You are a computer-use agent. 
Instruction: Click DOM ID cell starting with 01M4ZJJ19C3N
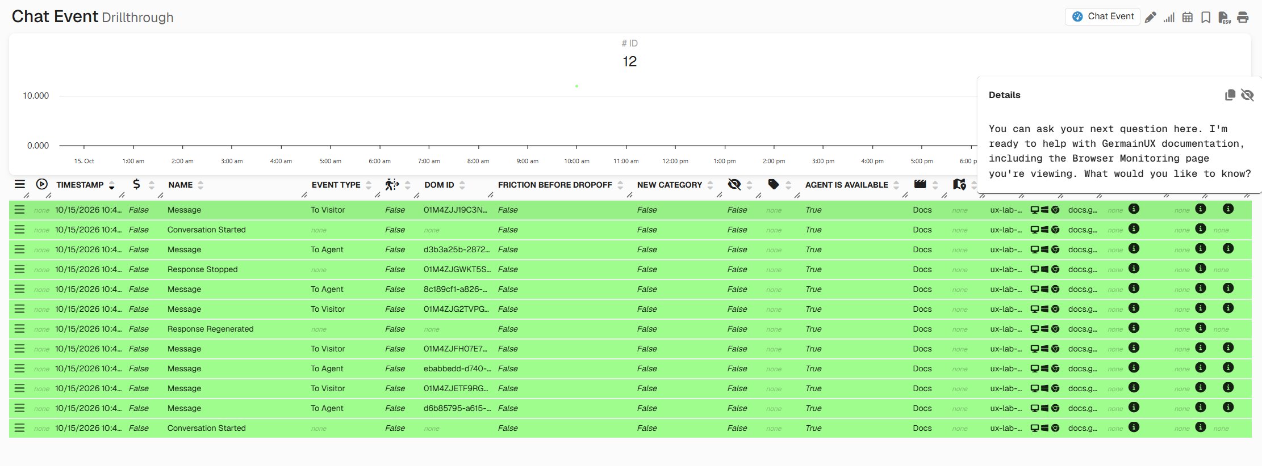point(456,210)
